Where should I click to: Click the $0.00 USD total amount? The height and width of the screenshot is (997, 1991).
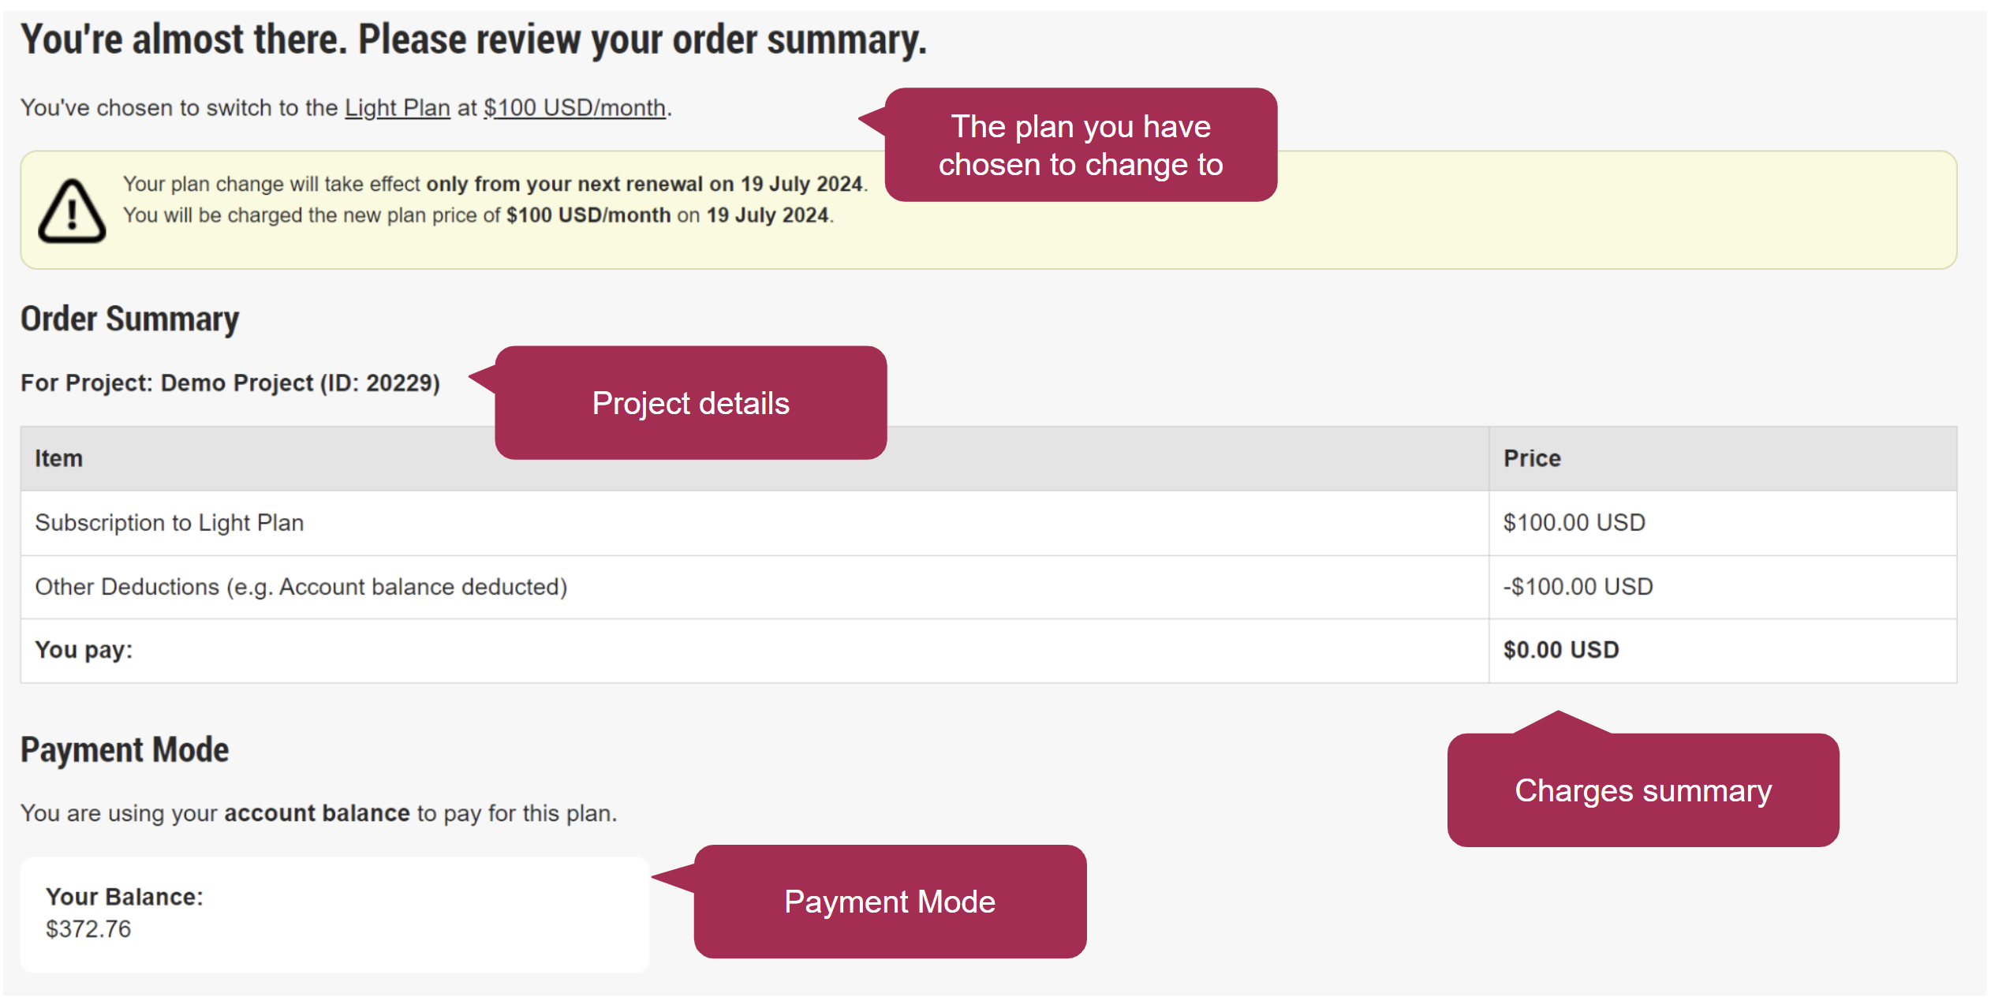pyautogui.click(x=1560, y=650)
